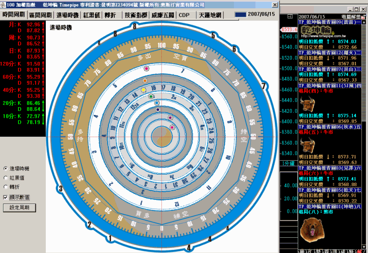Go to the 轉折 tab
Screen dimensions: 368x253
click(110, 15)
